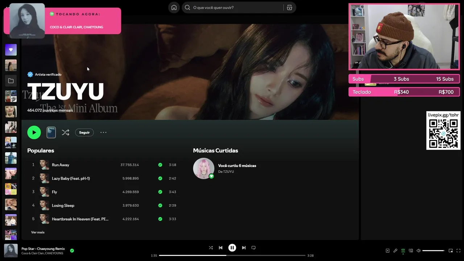Image resolution: width=464 pixels, height=261 pixels.
Task: Open the Browse icon in search bar
Action: click(289, 8)
